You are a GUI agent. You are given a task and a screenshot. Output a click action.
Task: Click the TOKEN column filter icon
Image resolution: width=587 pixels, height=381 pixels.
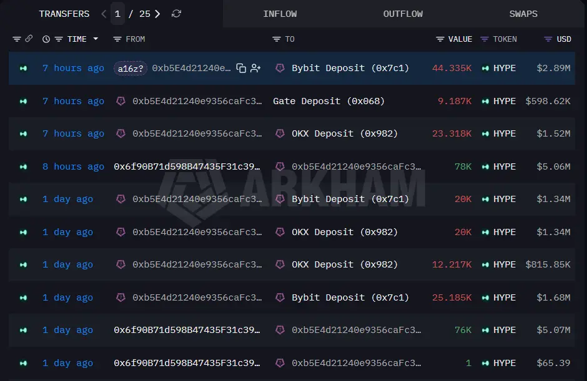(x=485, y=39)
